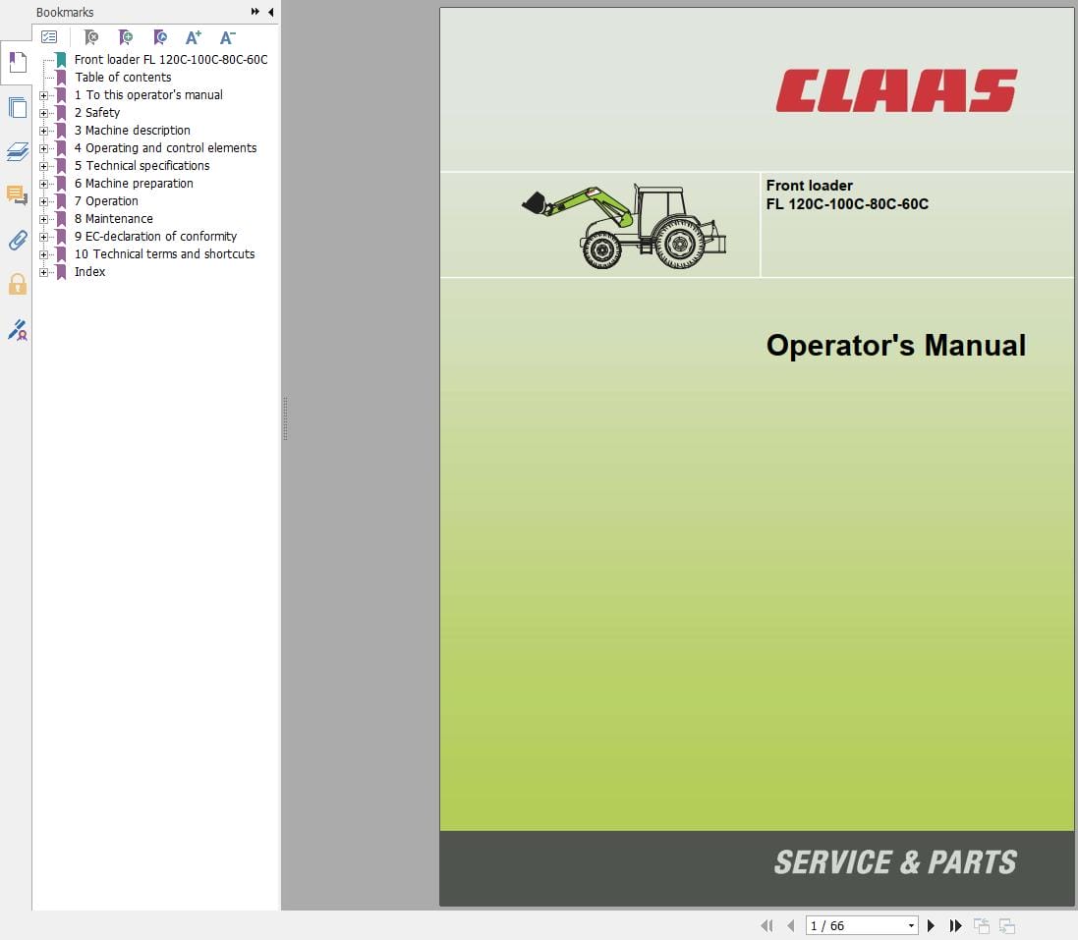Go to first page button
This screenshot has height=940, width=1078.
(x=766, y=925)
